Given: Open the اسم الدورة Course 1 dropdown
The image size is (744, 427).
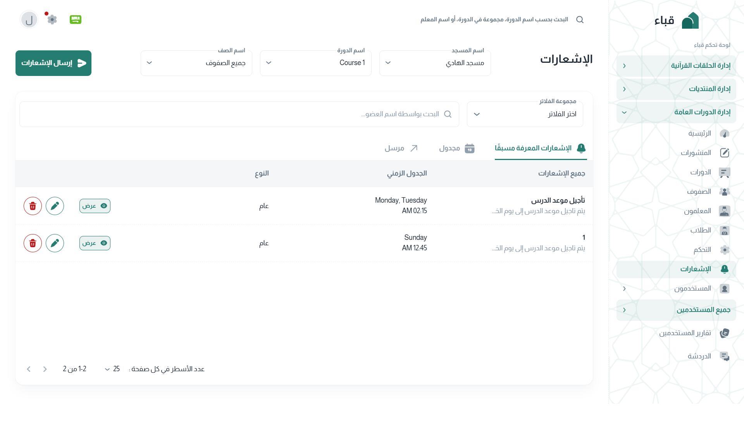Looking at the screenshot, I should (315, 63).
